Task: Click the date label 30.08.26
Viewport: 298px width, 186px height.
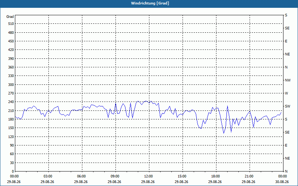Action: [x=282, y=182]
